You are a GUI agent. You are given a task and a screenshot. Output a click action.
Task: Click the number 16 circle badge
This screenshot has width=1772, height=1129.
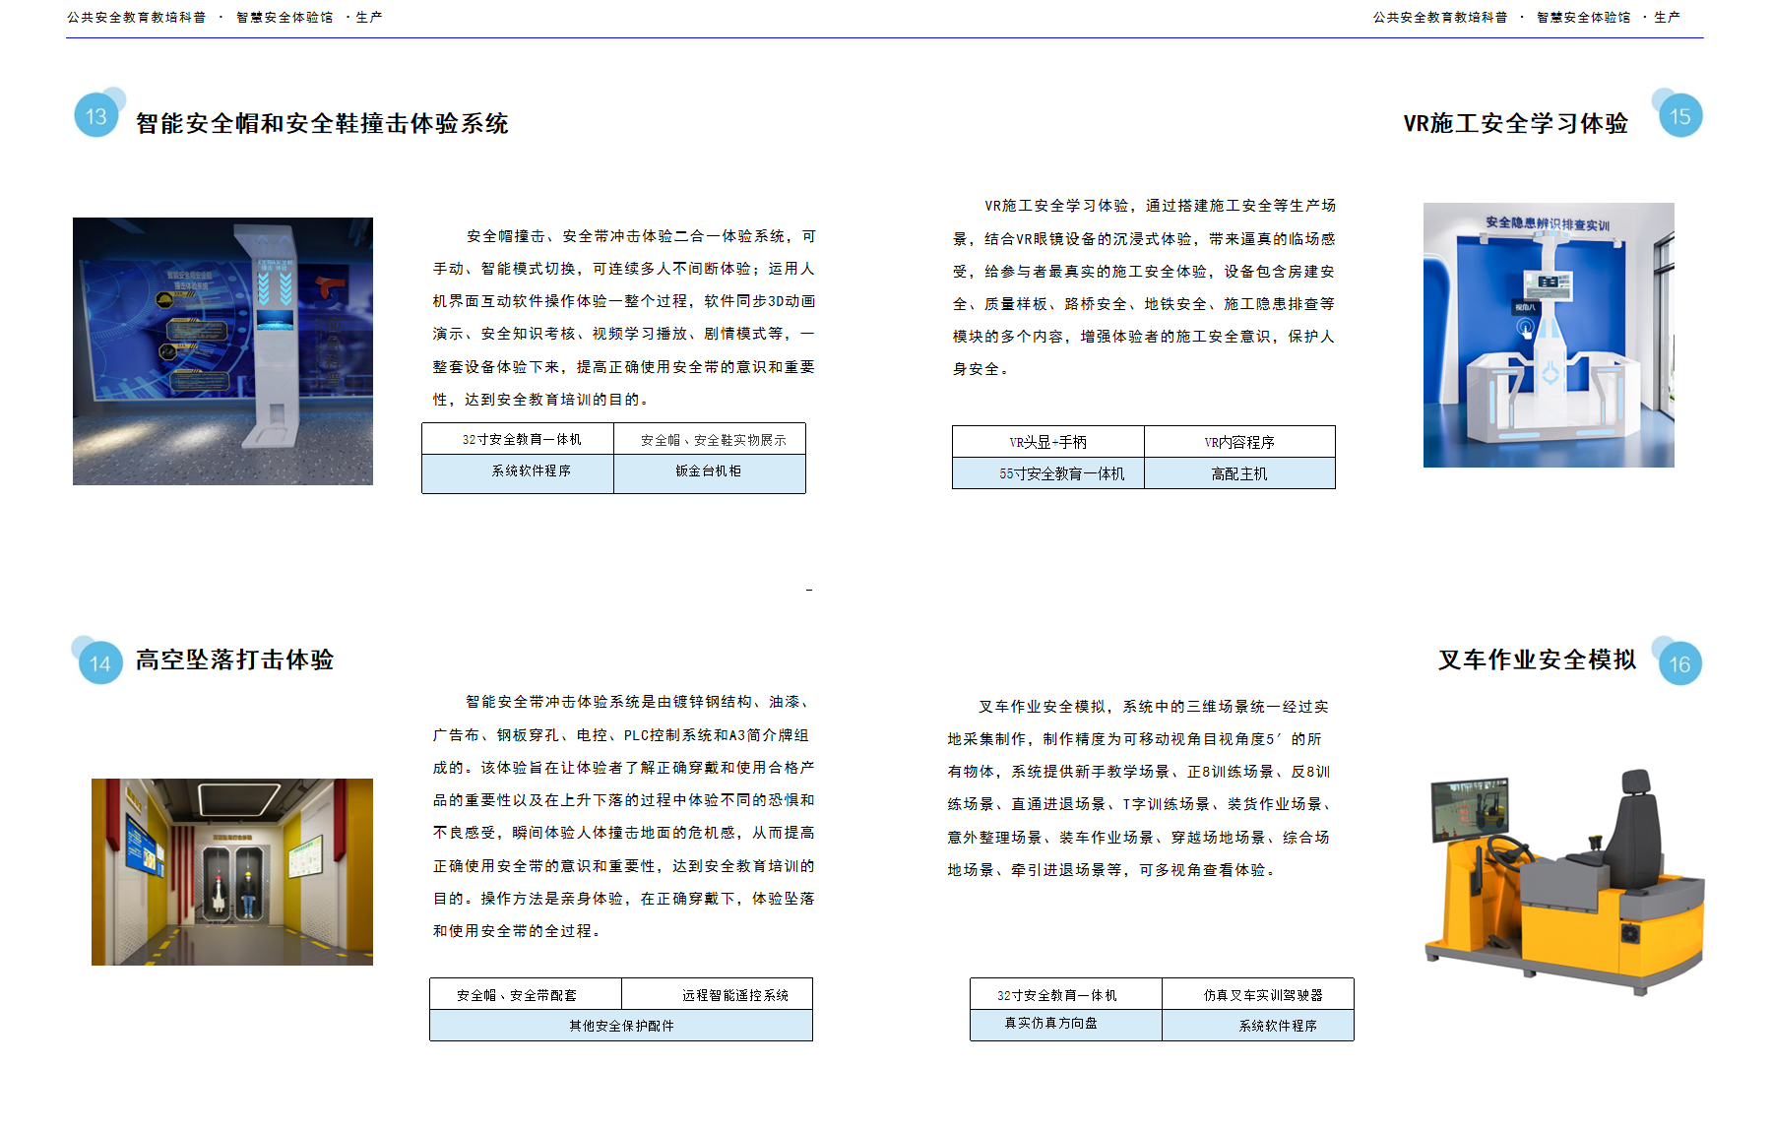[1678, 664]
